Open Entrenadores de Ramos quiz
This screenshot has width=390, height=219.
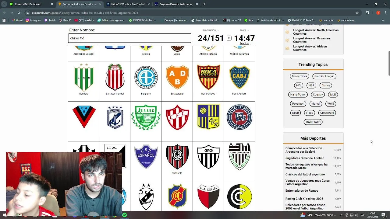[x=302, y=191]
